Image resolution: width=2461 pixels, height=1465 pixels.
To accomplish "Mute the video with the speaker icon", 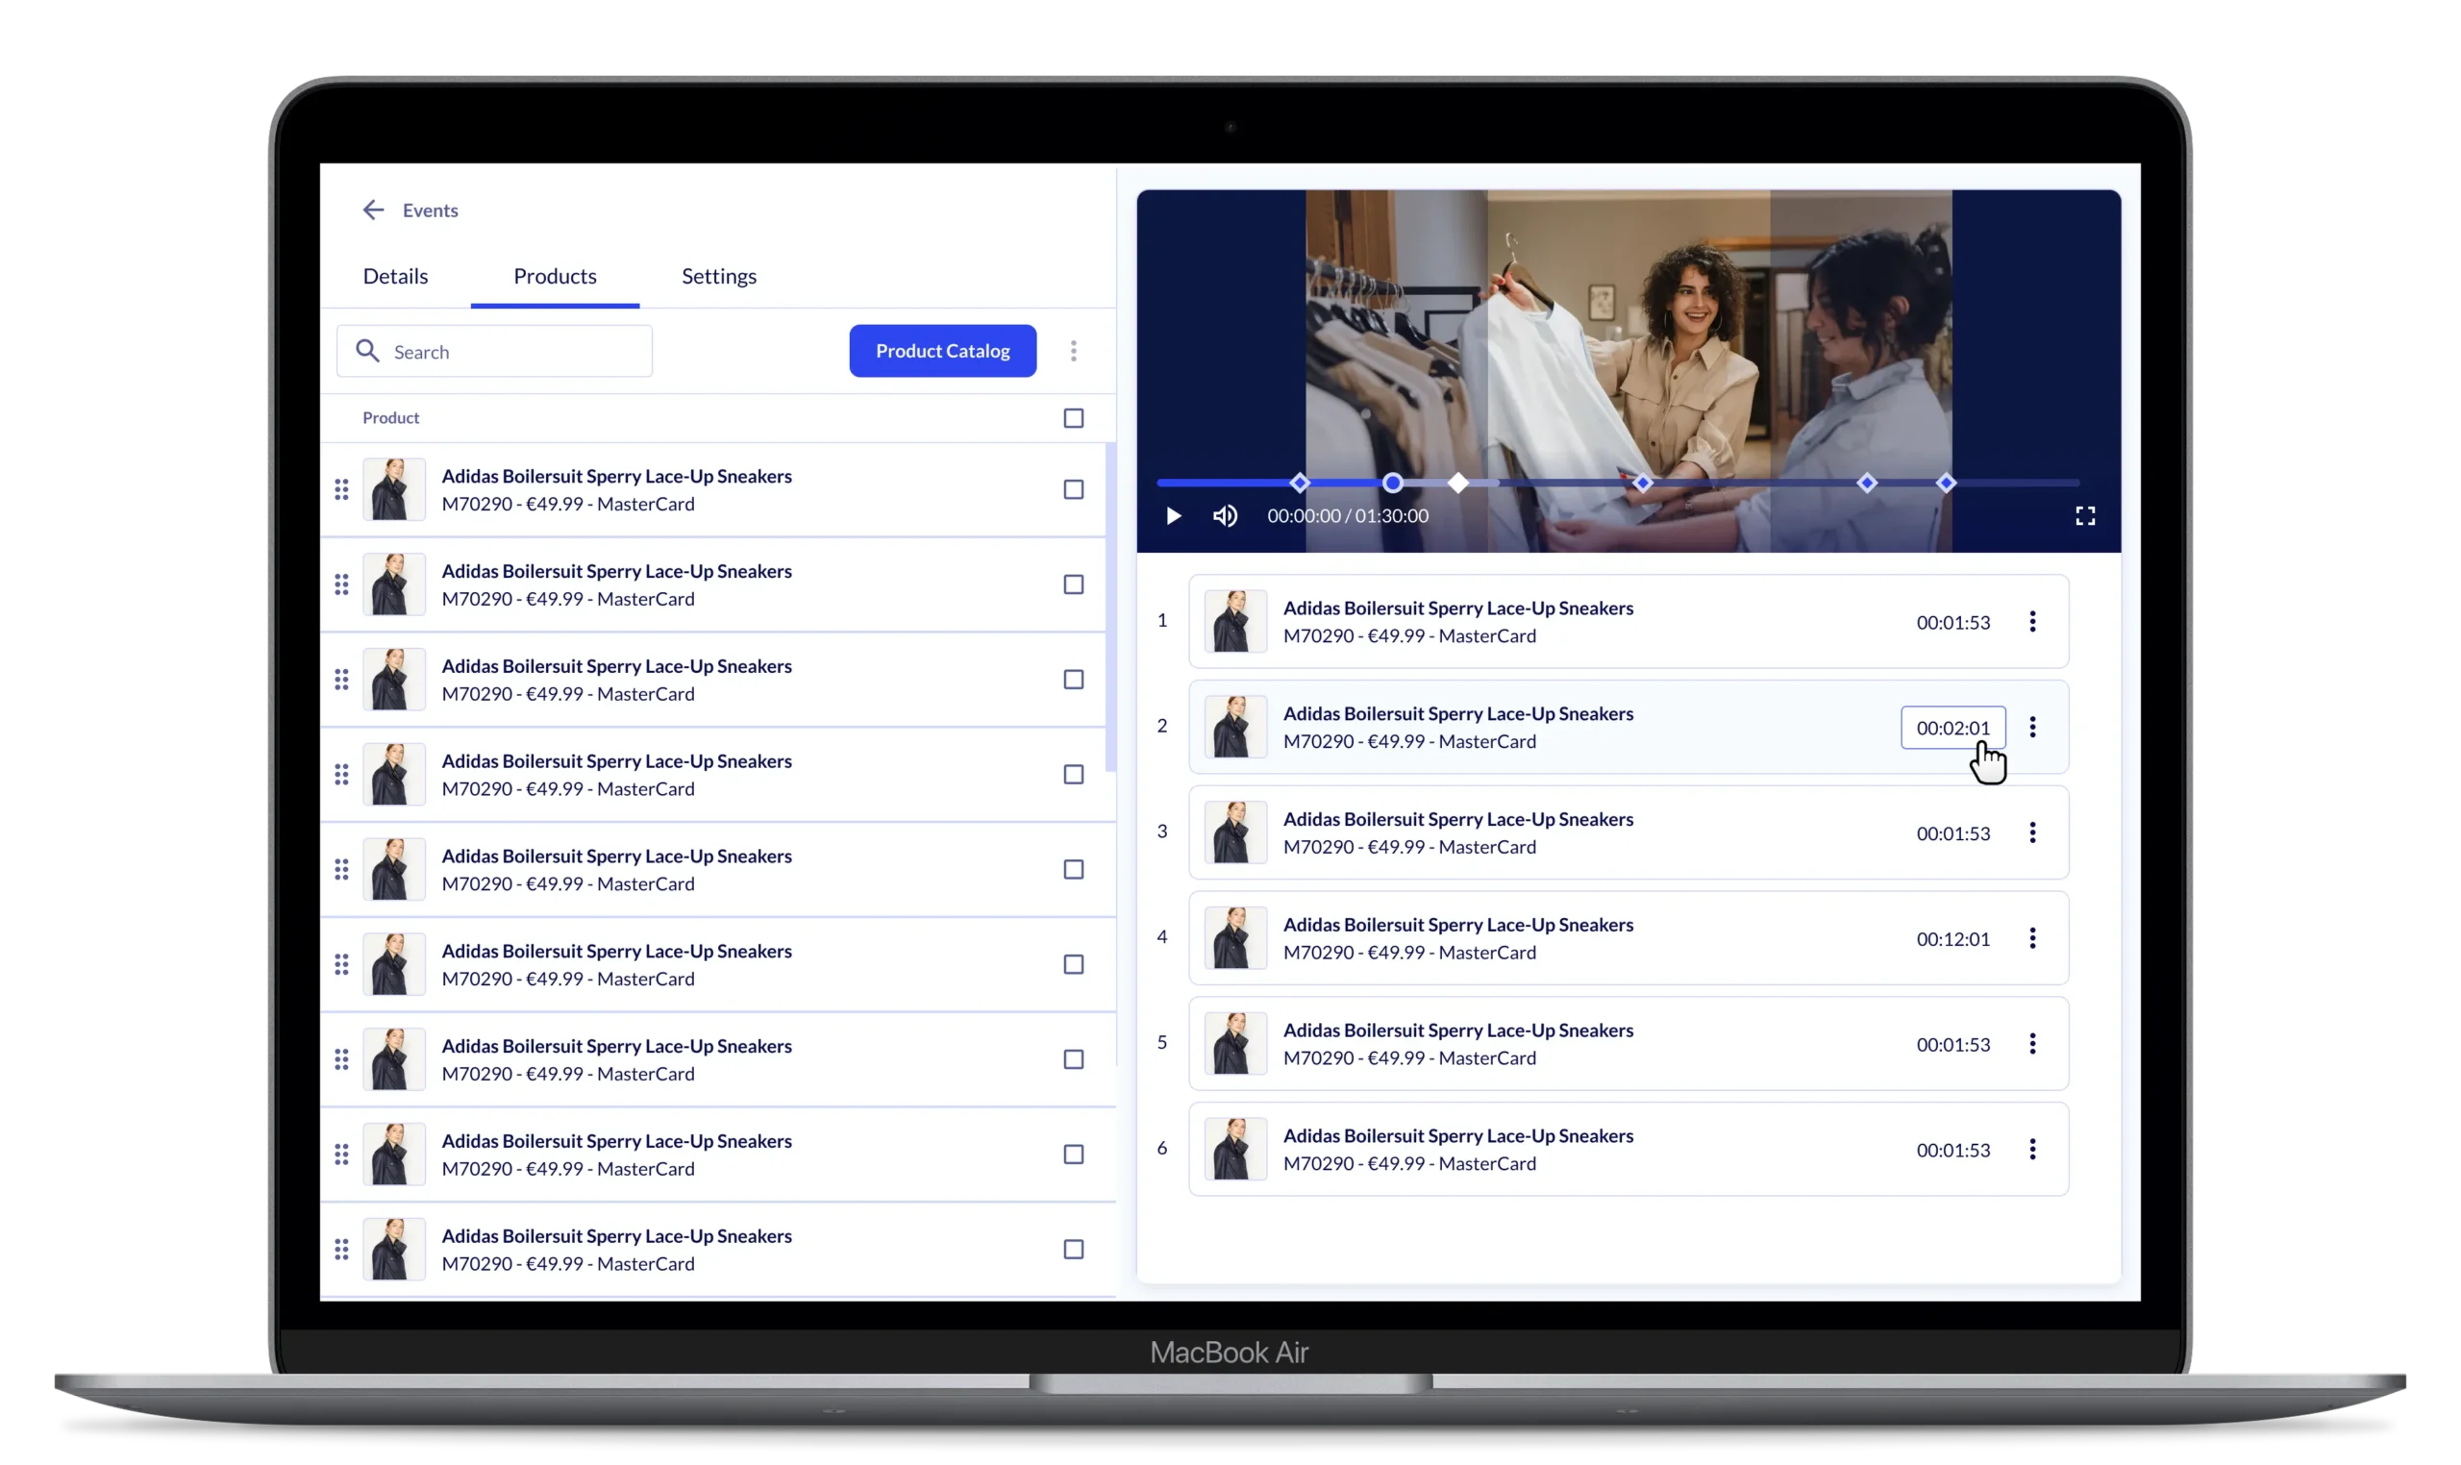I will 1224,515.
